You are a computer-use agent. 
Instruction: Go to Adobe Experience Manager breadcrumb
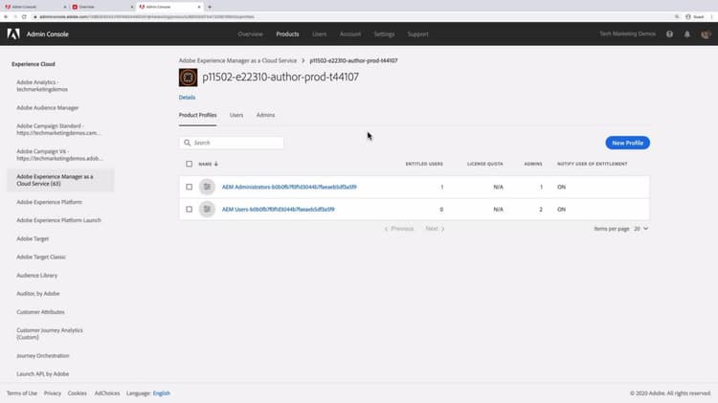(237, 60)
